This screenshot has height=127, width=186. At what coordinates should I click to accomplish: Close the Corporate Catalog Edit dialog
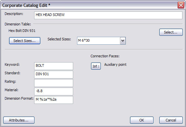181,5
